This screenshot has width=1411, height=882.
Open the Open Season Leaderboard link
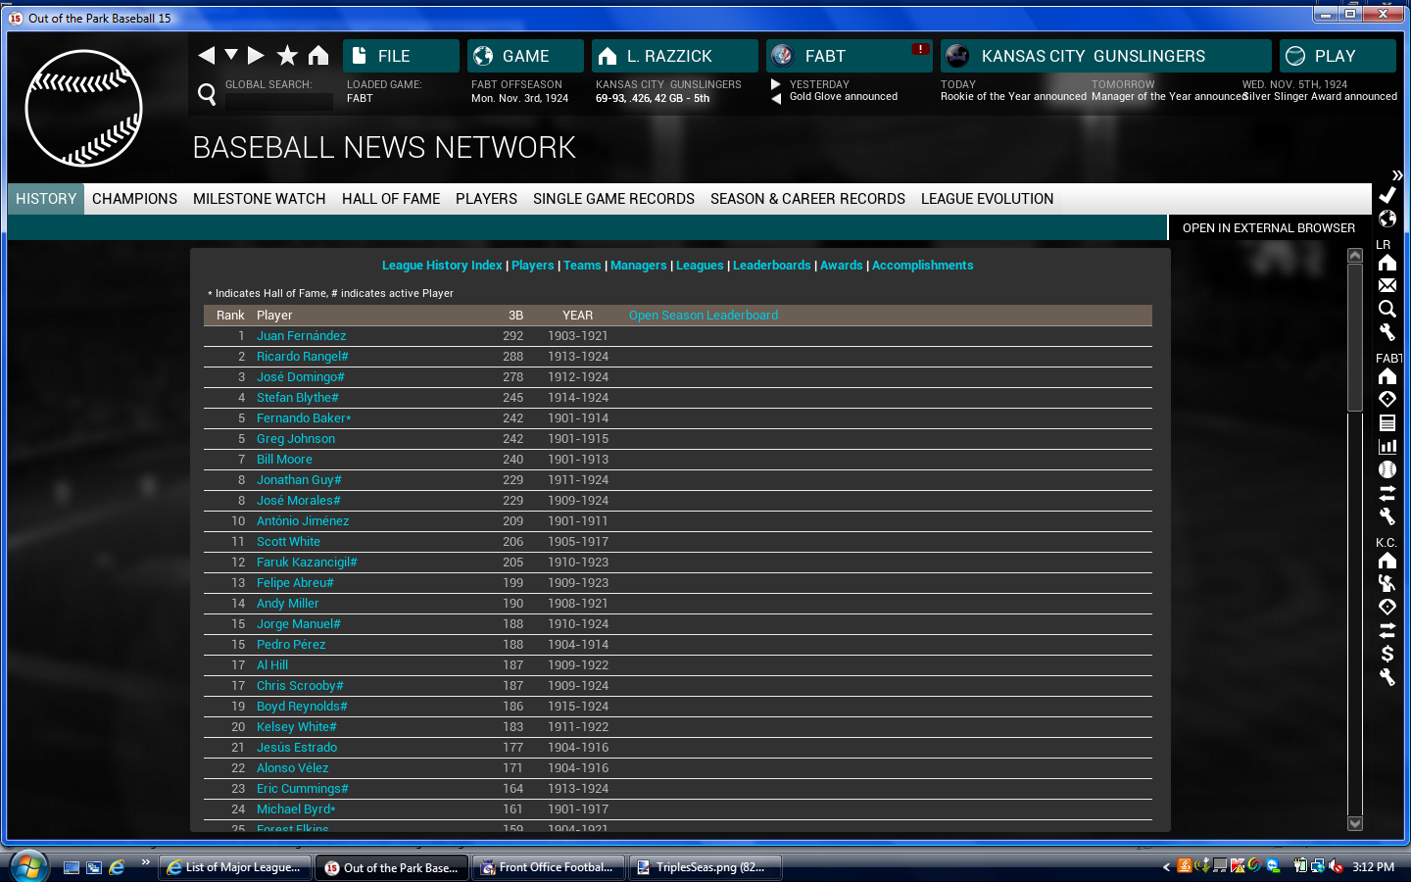point(704,316)
